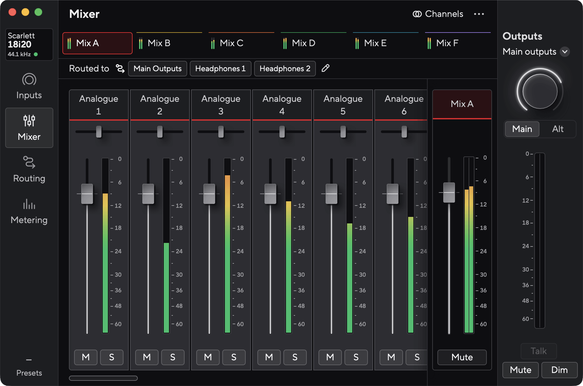583x386 pixels.
Task: Select the Alt speaker option
Action: pyautogui.click(x=558, y=129)
